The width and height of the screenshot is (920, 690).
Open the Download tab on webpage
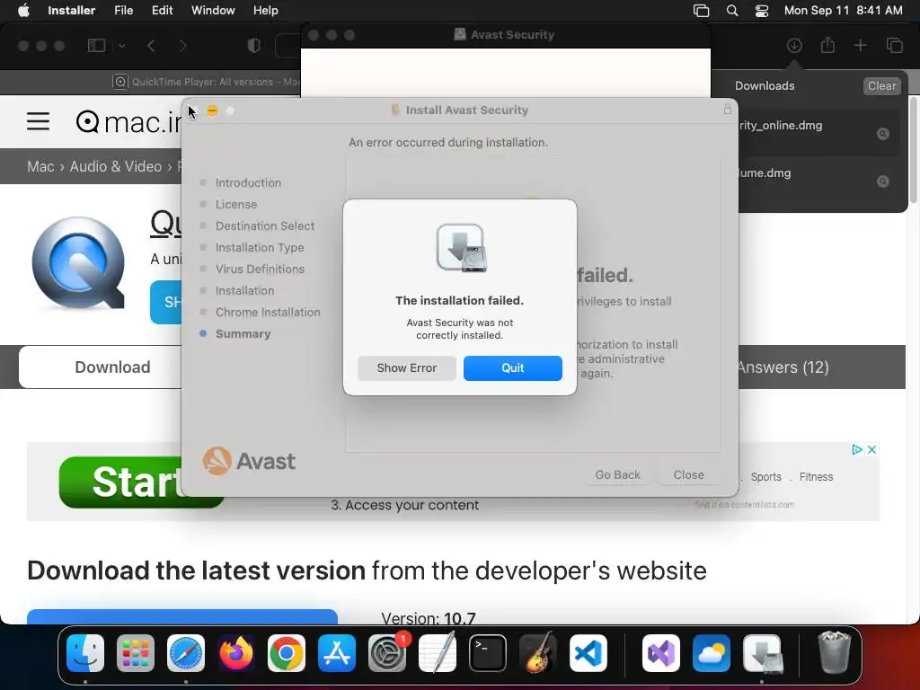[x=102, y=367]
